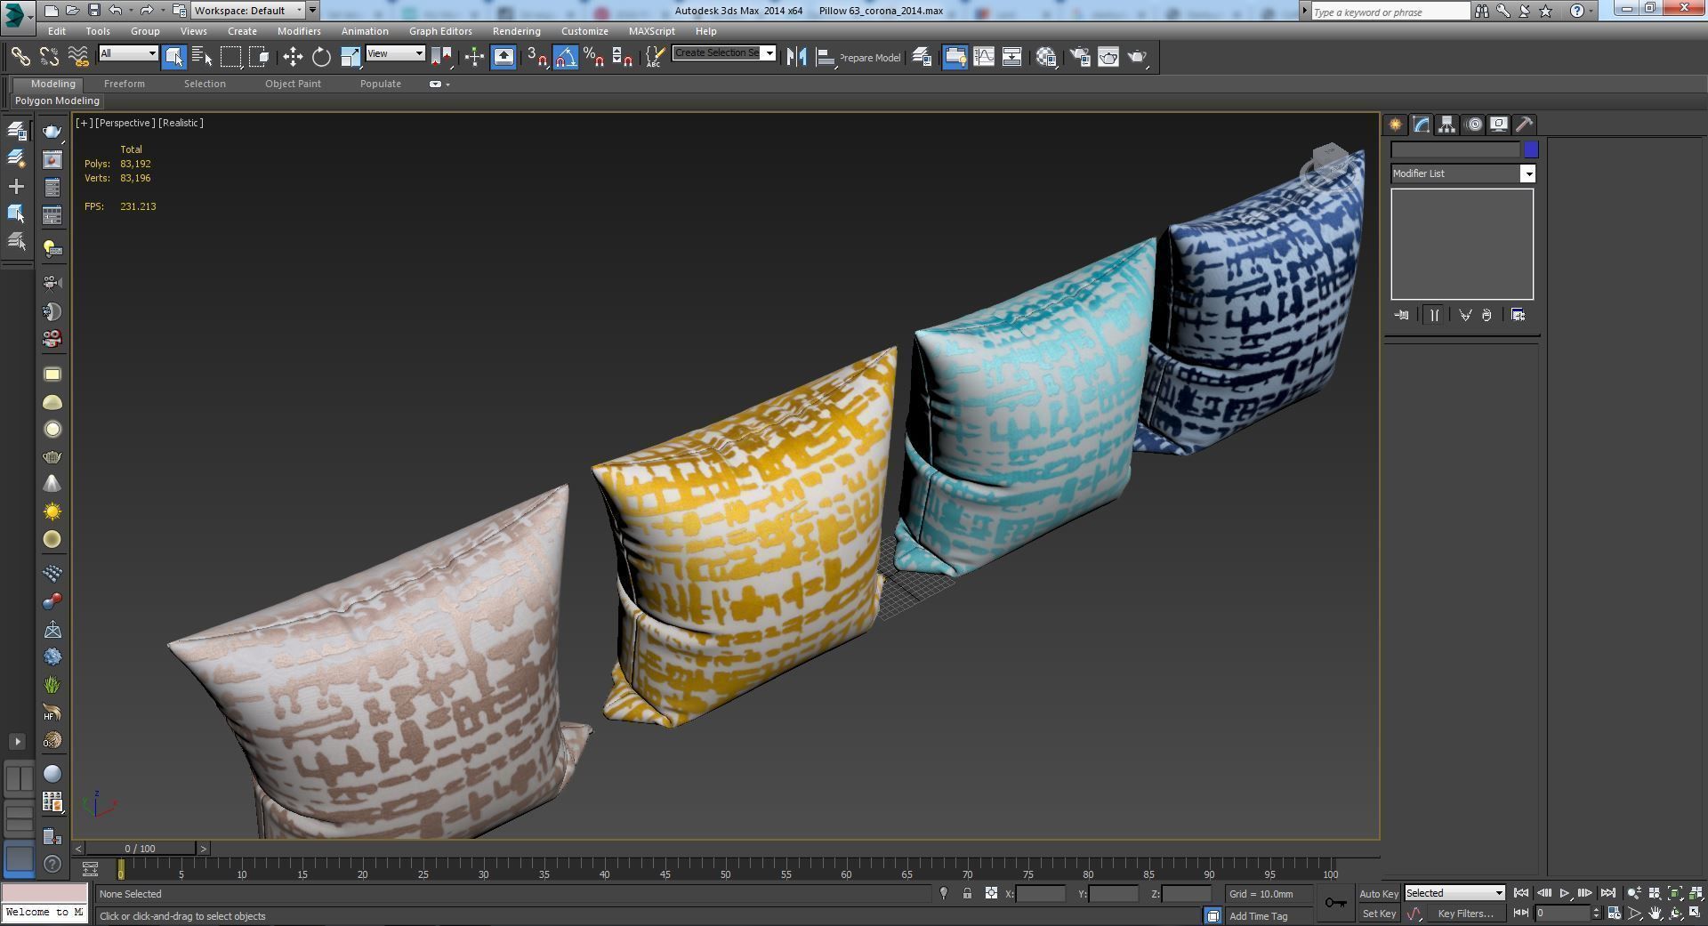Toggle the Angle Snap button
The width and height of the screenshot is (1708, 926).
565,57
